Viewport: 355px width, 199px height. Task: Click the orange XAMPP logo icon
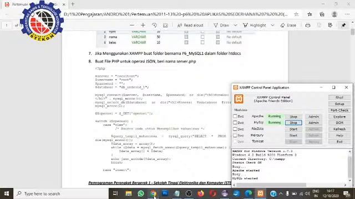click(x=239, y=99)
